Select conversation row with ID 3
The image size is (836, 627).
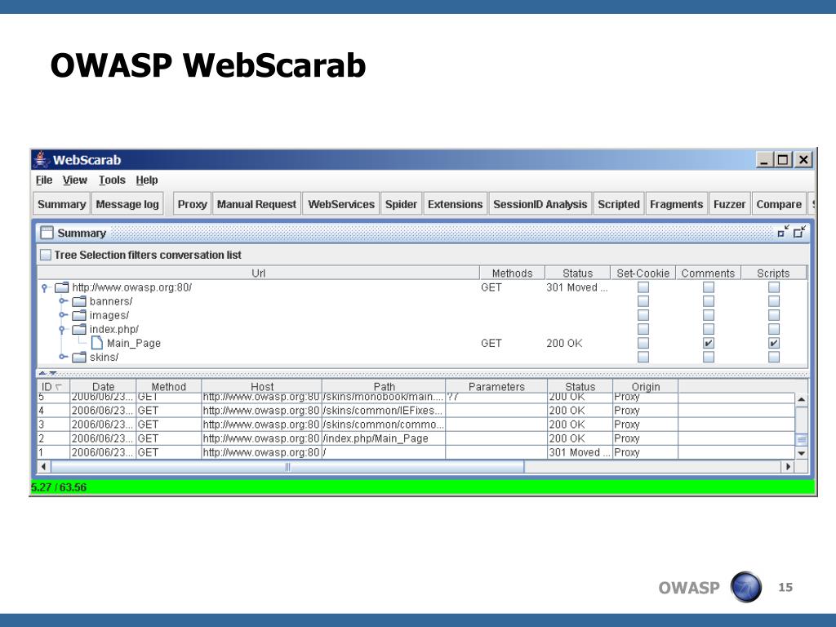(416, 425)
